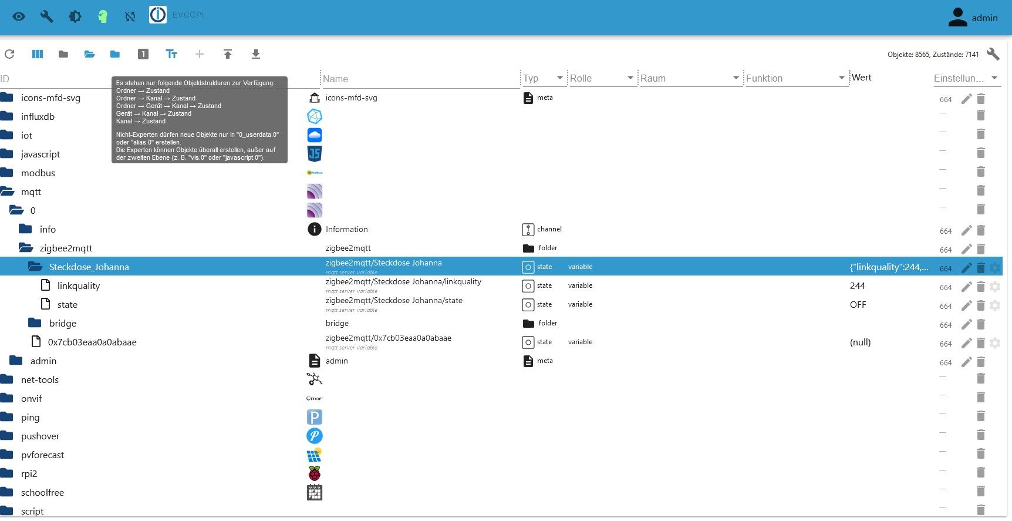
Task: Open the objects wrench settings icon
Action: 993,54
